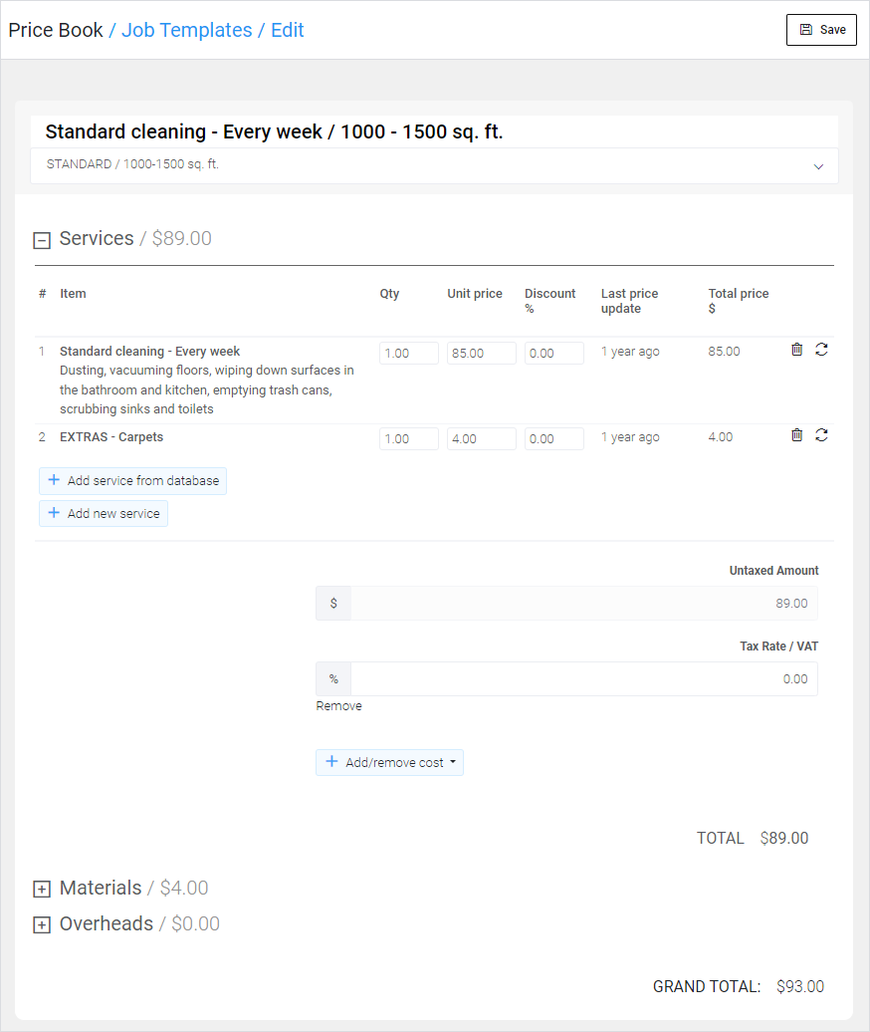Expand the Overheads section
The image size is (870, 1032).
click(42, 925)
